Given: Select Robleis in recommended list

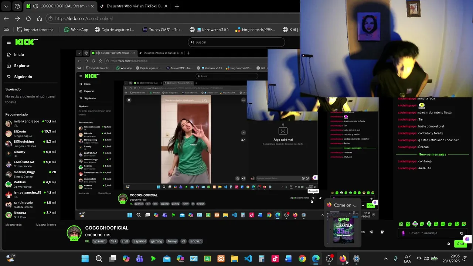Looking at the screenshot, I should pos(31,184).
